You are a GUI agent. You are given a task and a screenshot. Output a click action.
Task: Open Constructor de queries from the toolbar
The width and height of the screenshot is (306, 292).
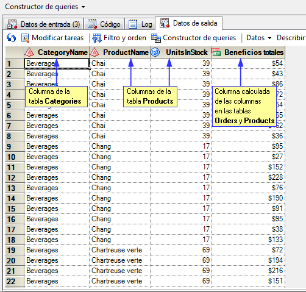click(193, 38)
